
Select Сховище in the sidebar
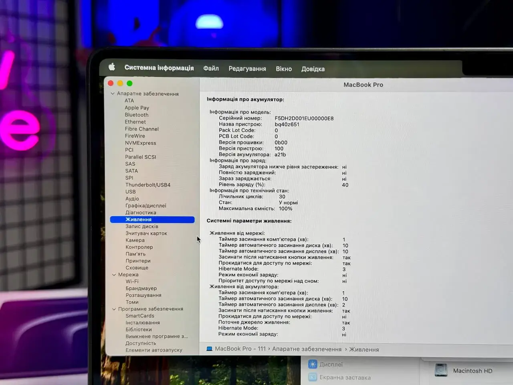click(x=137, y=268)
